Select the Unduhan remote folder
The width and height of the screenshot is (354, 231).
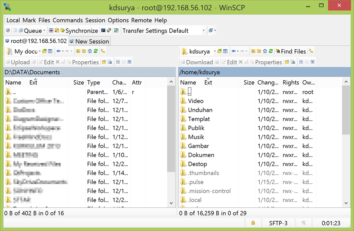coord(200,110)
